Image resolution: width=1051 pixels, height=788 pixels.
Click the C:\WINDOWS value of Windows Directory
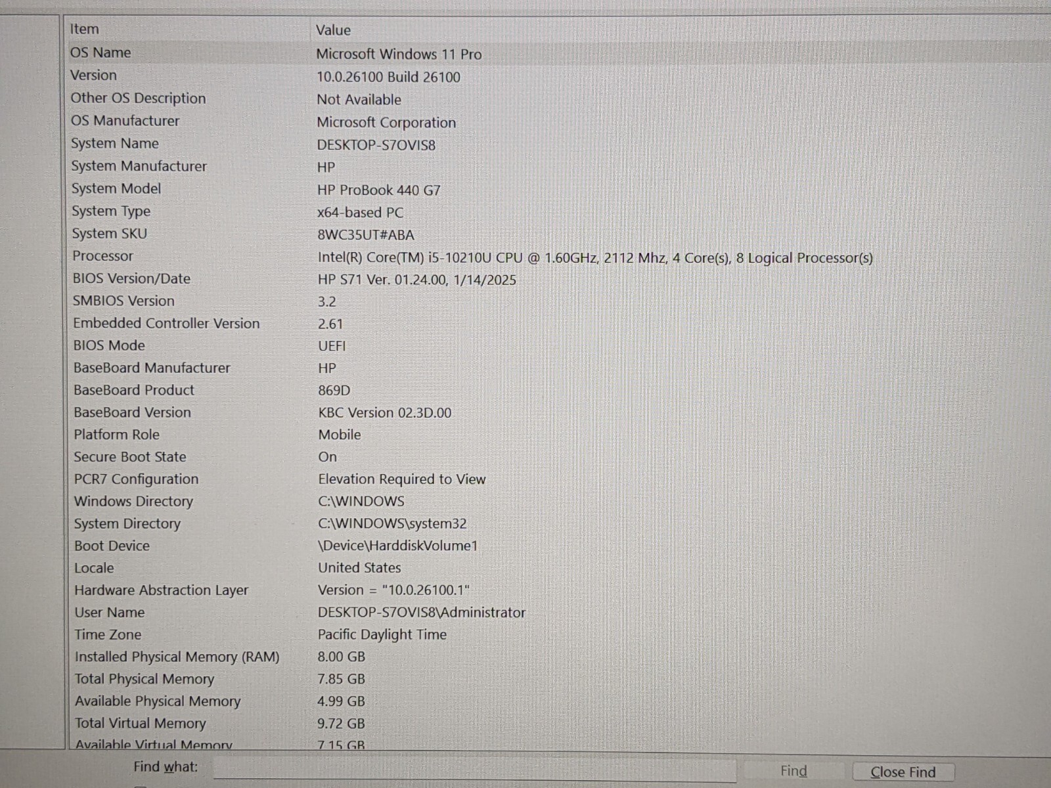coord(361,502)
